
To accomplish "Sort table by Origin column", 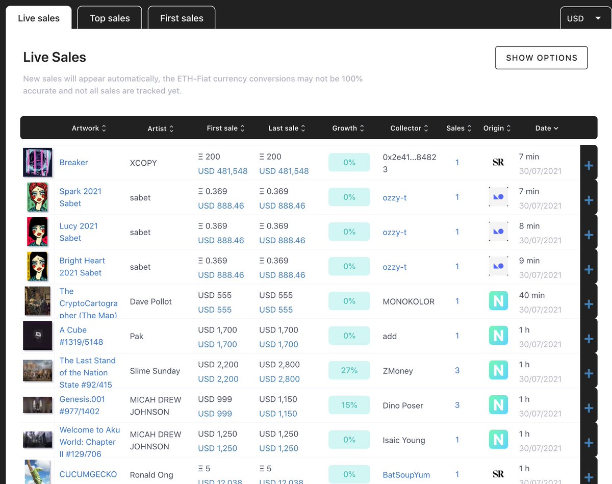I will click(x=497, y=128).
